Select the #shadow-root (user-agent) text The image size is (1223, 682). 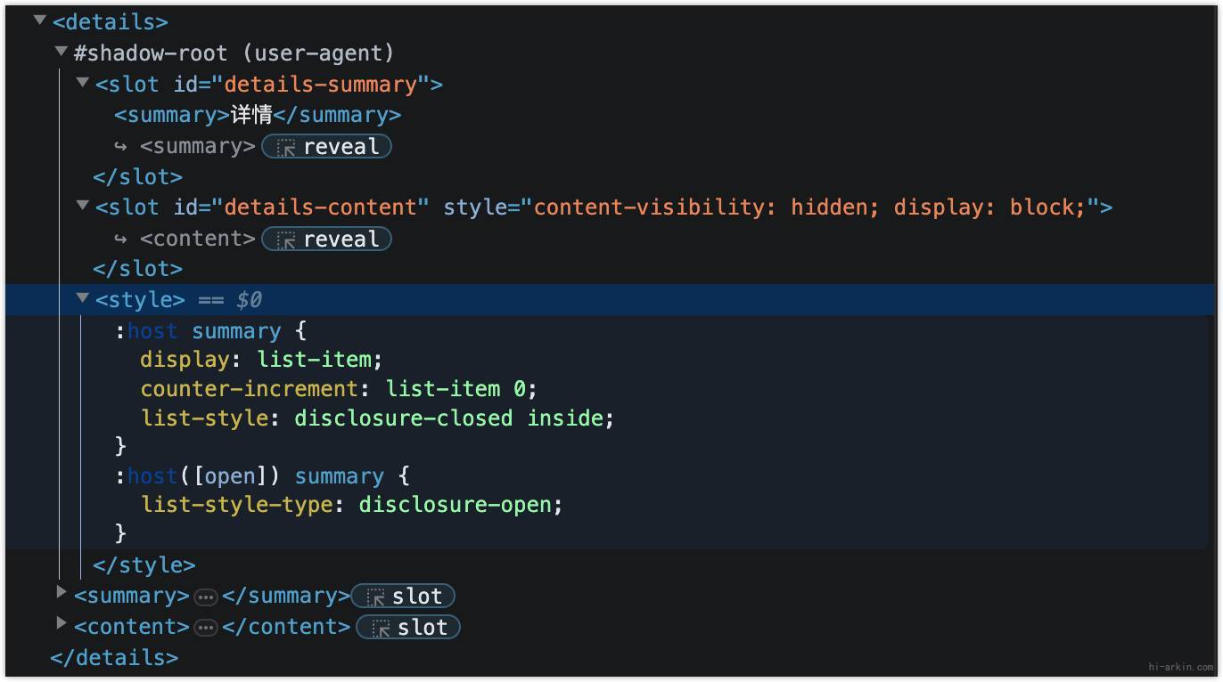pos(234,53)
